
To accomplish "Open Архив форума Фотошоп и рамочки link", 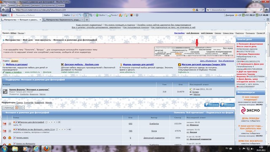I will [29, 90].
